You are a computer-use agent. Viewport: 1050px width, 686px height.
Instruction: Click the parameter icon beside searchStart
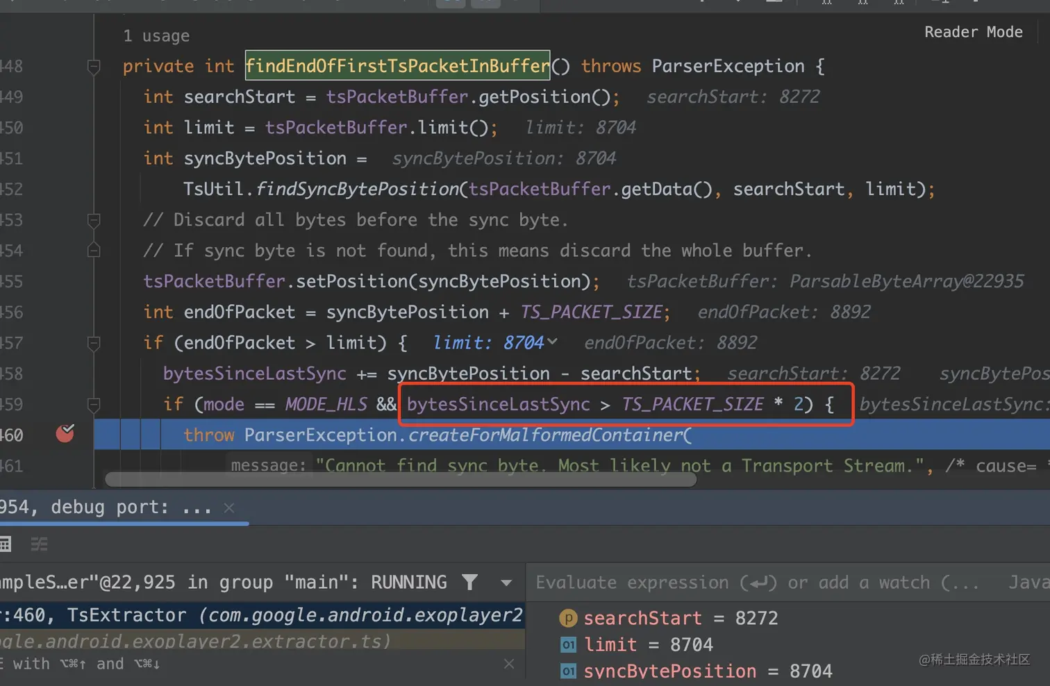tap(568, 618)
